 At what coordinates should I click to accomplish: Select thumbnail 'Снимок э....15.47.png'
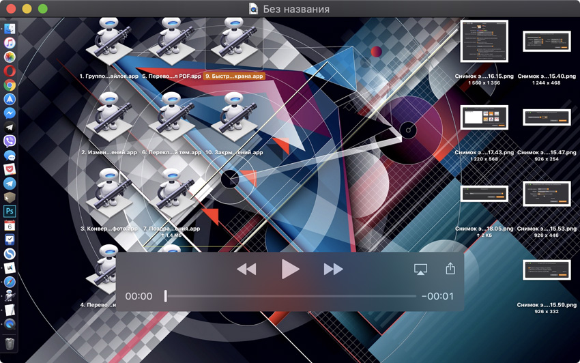click(x=547, y=117)
